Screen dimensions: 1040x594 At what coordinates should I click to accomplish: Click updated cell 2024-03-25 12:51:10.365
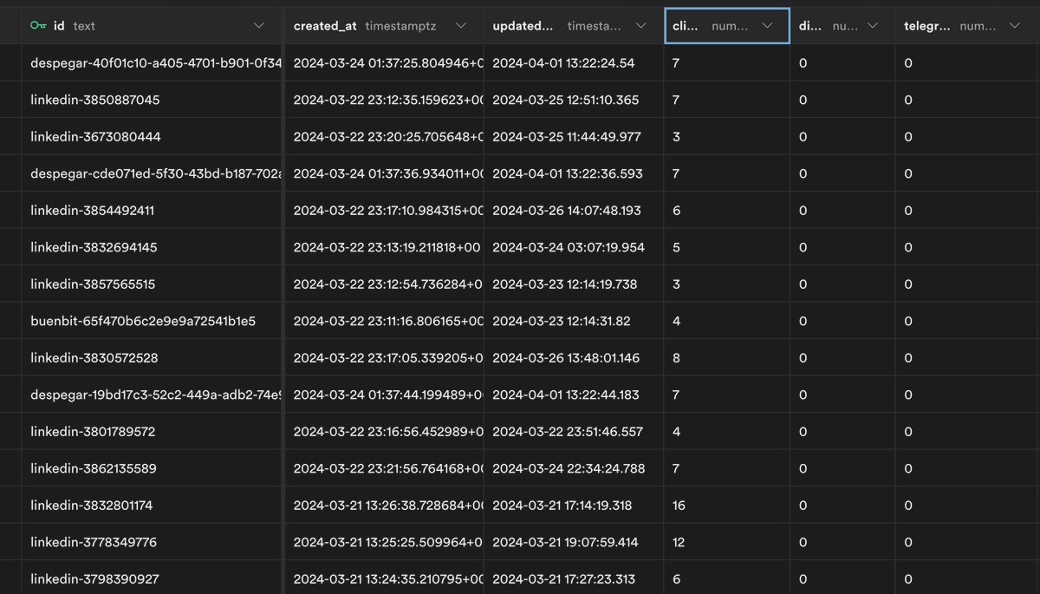574,100
